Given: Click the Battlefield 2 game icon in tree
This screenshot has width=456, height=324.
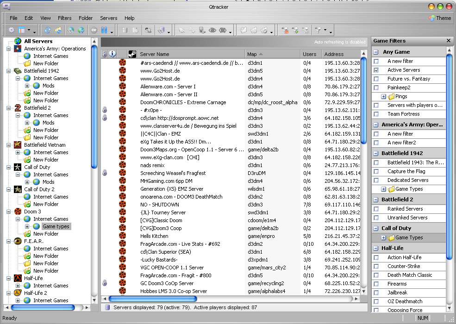Looking at the screenshot, I should [x=18, y=107].
